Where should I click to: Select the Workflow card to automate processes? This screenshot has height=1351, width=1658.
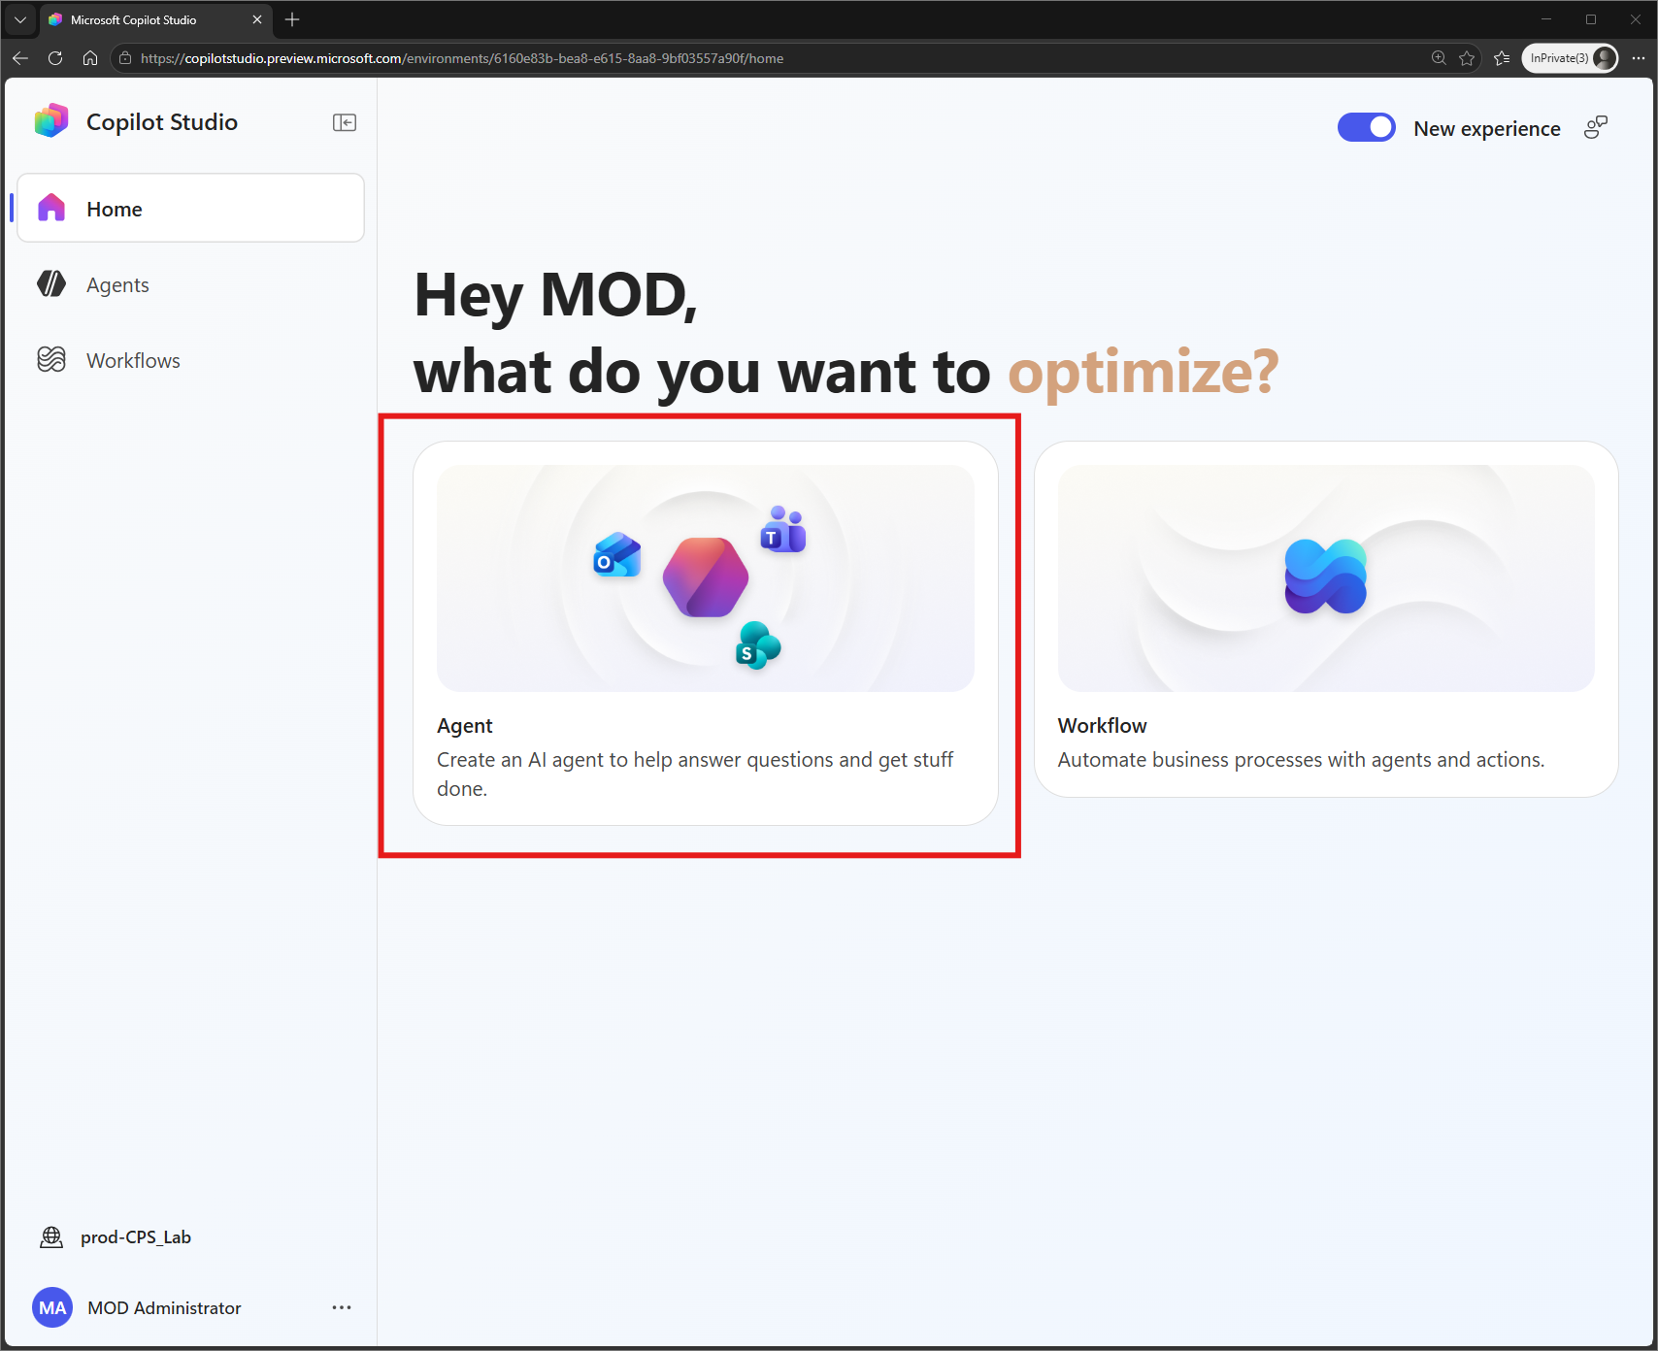click(1326, 619)
